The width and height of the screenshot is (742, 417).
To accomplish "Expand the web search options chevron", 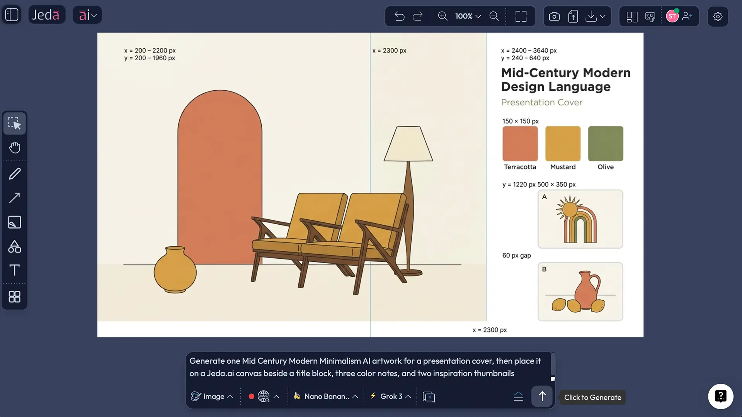I will point(276,397).
